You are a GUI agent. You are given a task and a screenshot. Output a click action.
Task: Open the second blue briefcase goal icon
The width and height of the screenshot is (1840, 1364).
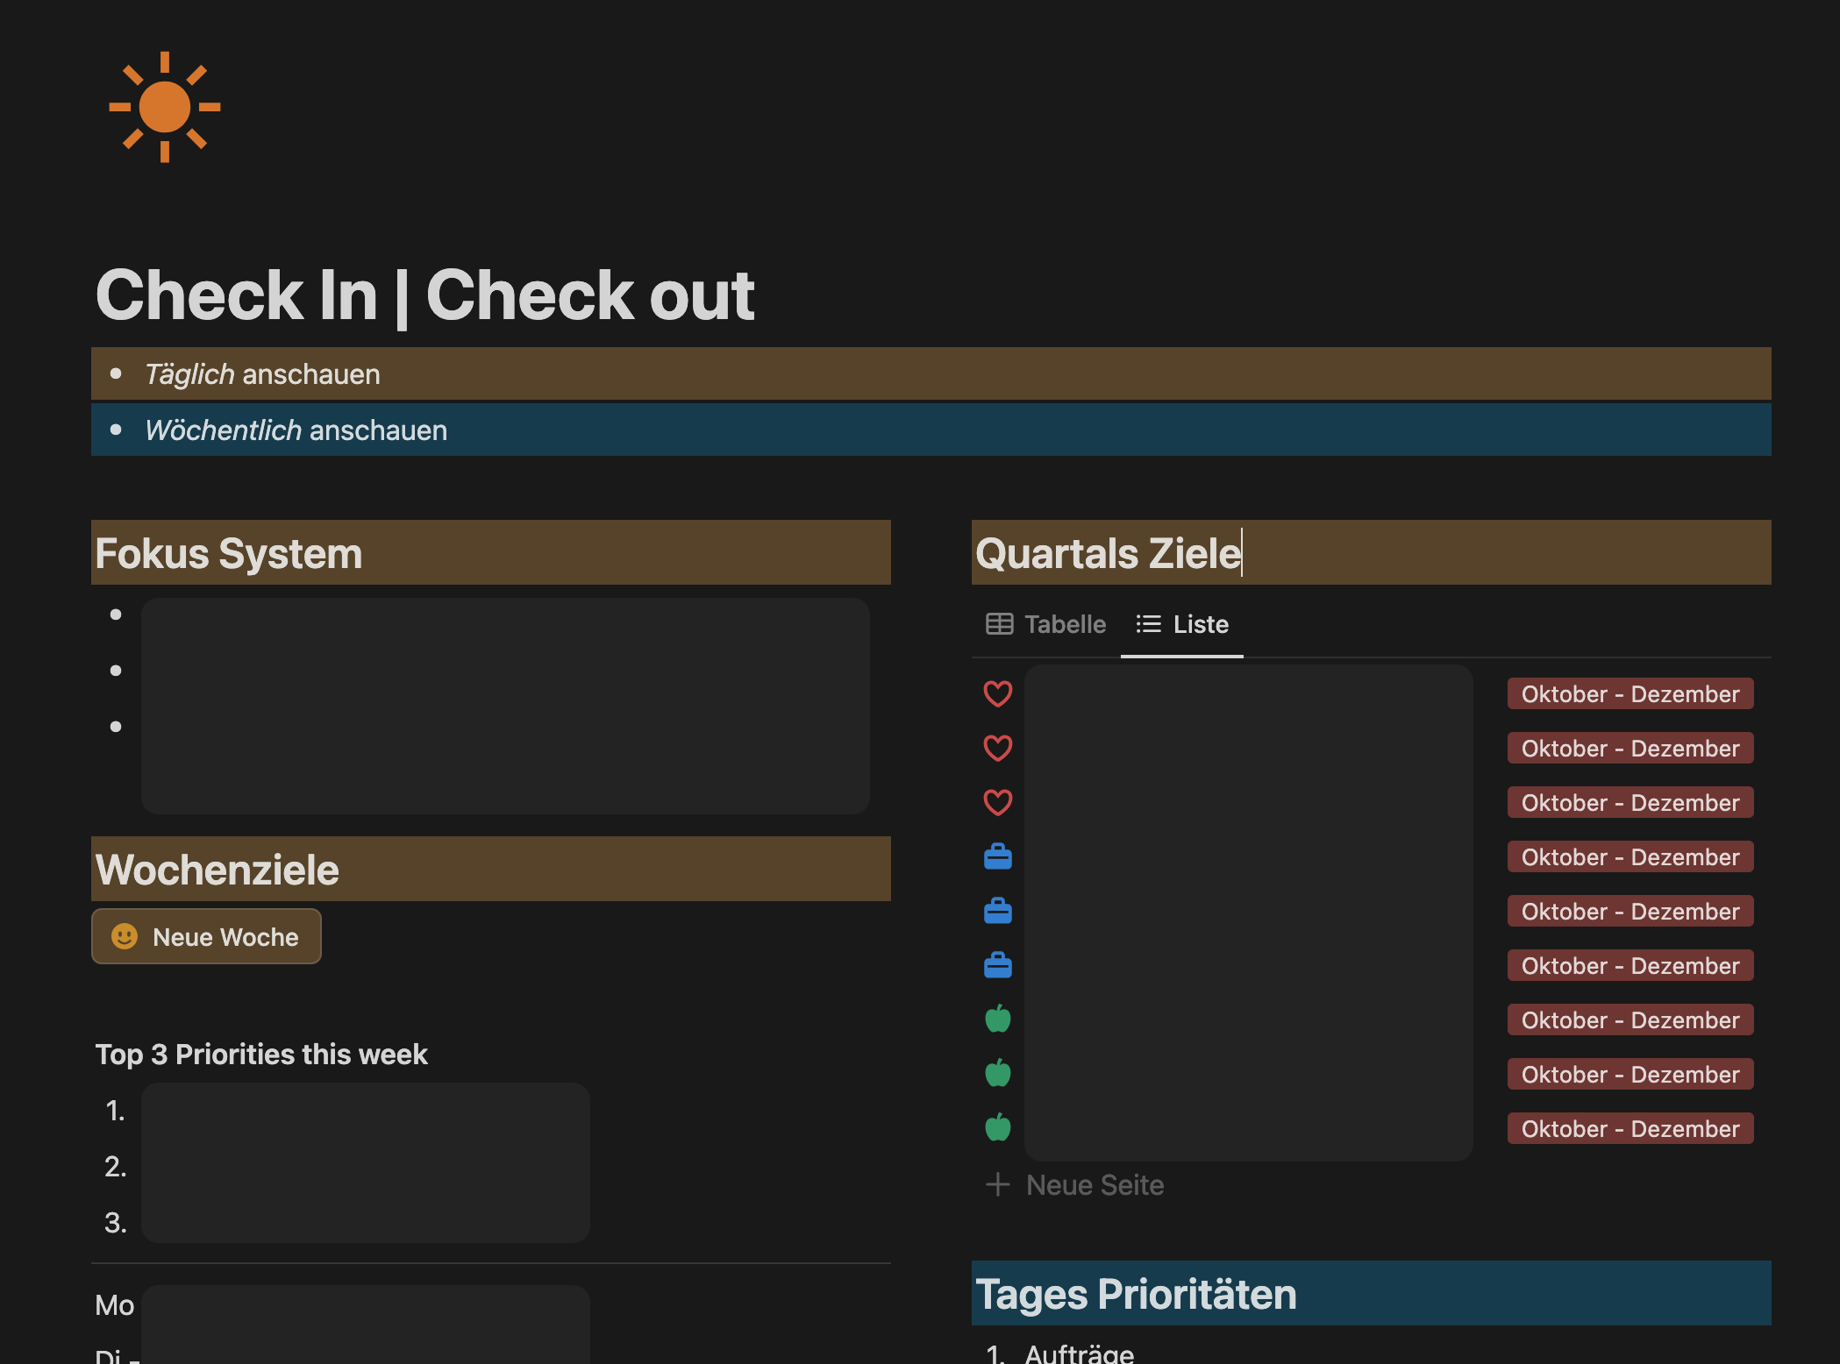pyautogui.click(x=998, y=911)
